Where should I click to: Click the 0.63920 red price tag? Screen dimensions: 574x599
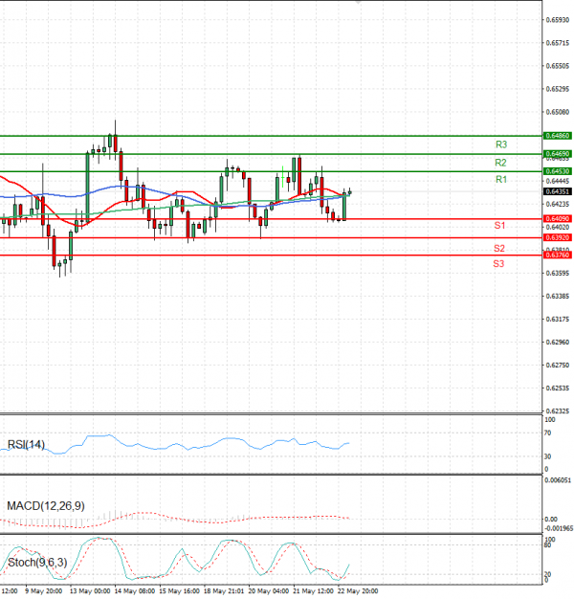point(557,237)
